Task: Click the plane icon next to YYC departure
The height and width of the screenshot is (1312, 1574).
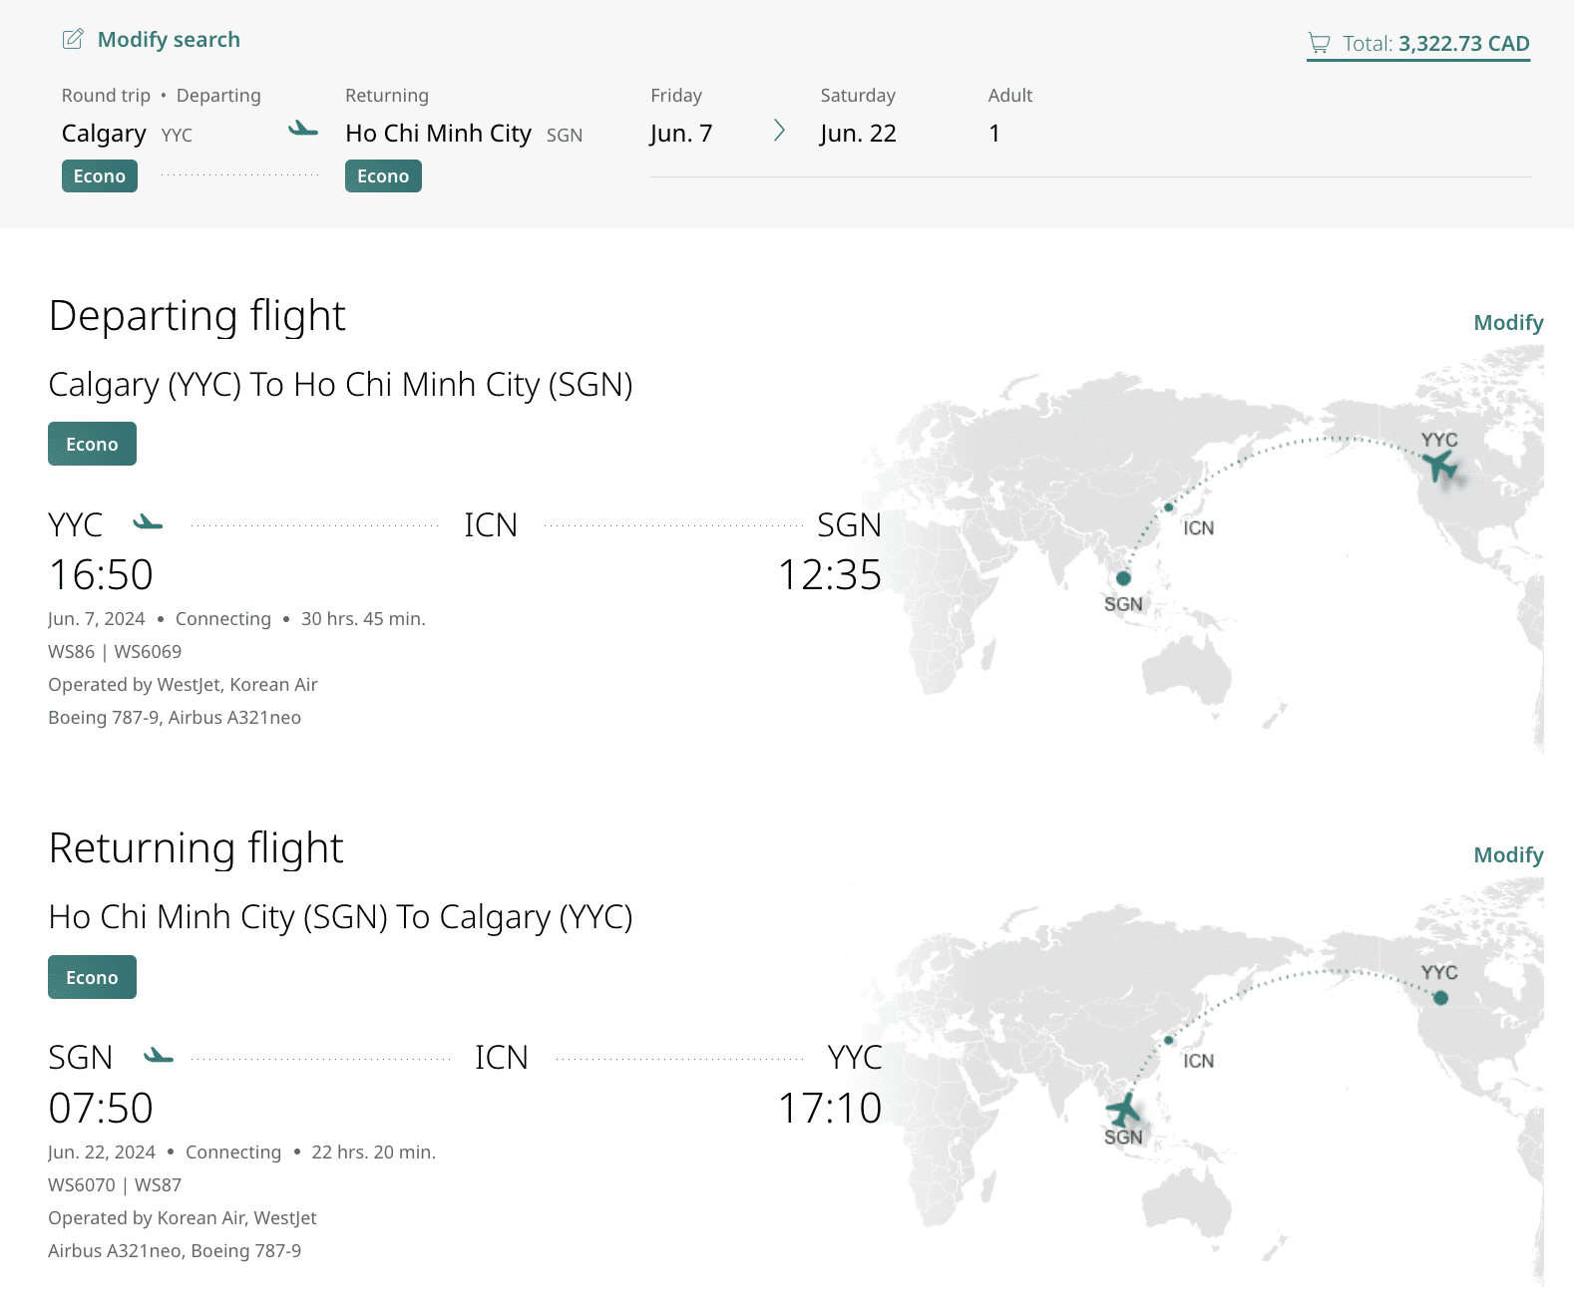Action: tap(148, 522)
